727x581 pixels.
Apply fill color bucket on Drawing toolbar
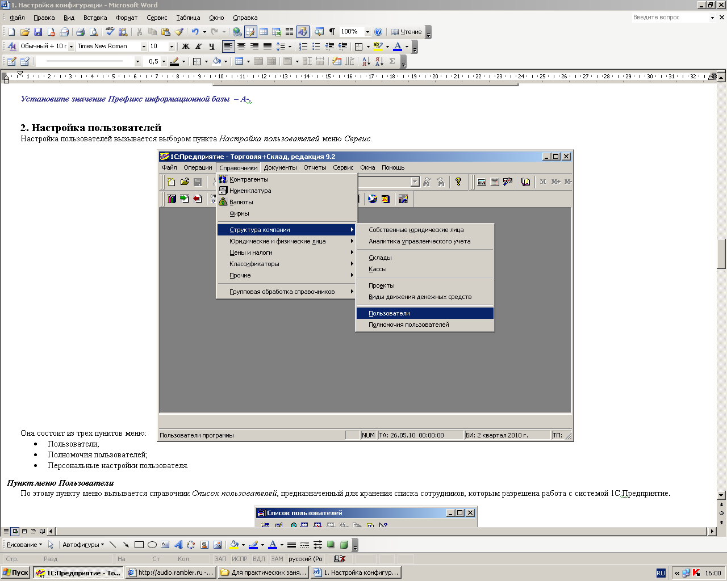pyautogui.click(x=234, y=545)
